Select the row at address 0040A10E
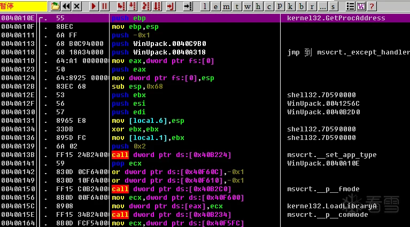The width and height of the screenshot is (410, 227). click(x=205, y=18)
